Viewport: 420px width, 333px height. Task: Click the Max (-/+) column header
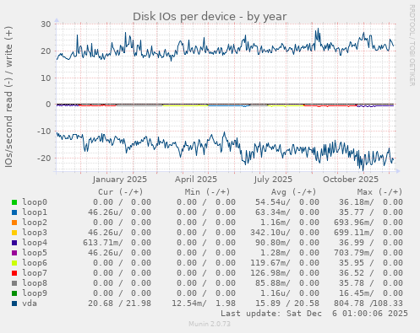pyautogui.click(x=380, y=192)
